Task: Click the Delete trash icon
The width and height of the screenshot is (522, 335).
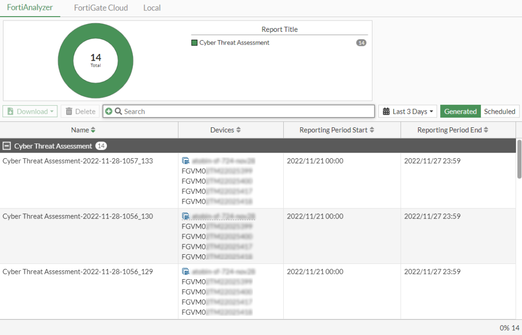Action: click(x=70, y=111)
